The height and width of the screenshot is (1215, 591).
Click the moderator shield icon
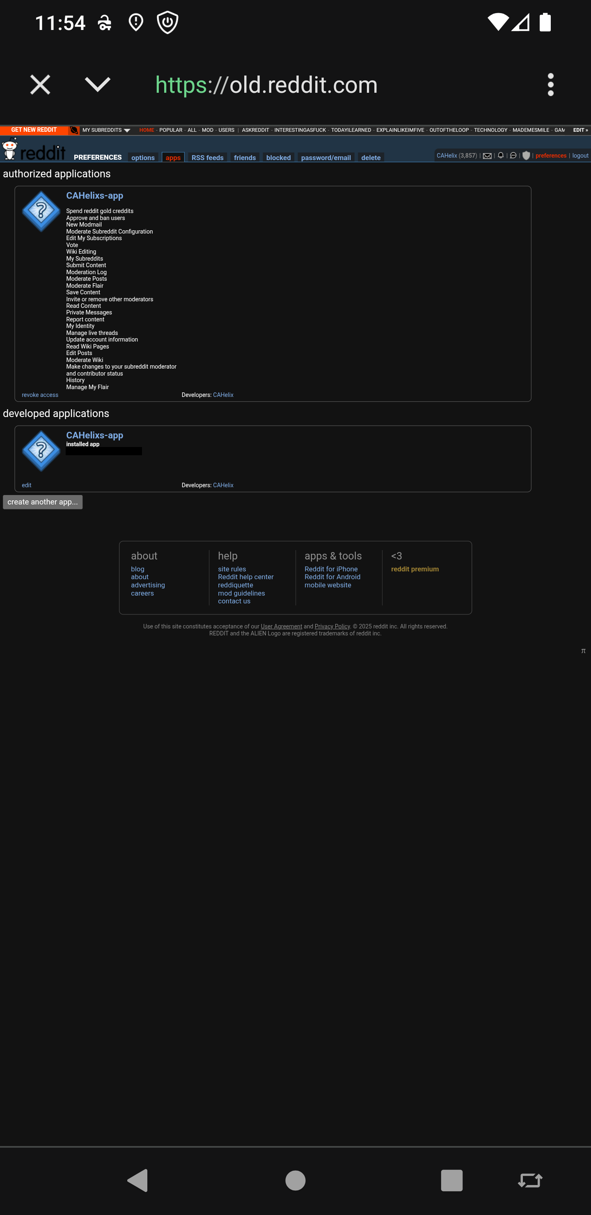coord(527,155)
